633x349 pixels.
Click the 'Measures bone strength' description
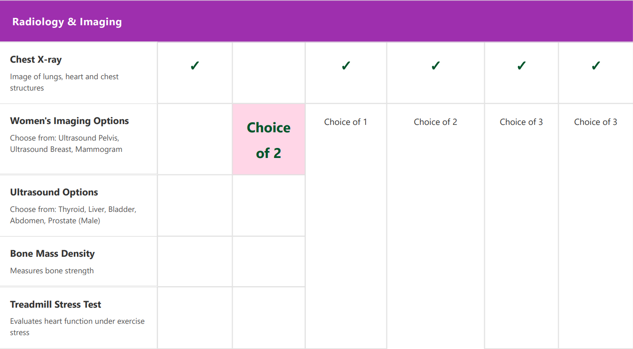[x=52, y=271]
